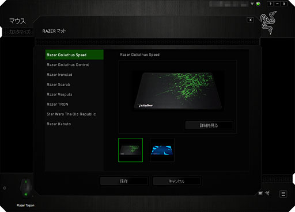295x212 pixels.
Task: Click the Razer Taipan label
Action: pos(25,205)
